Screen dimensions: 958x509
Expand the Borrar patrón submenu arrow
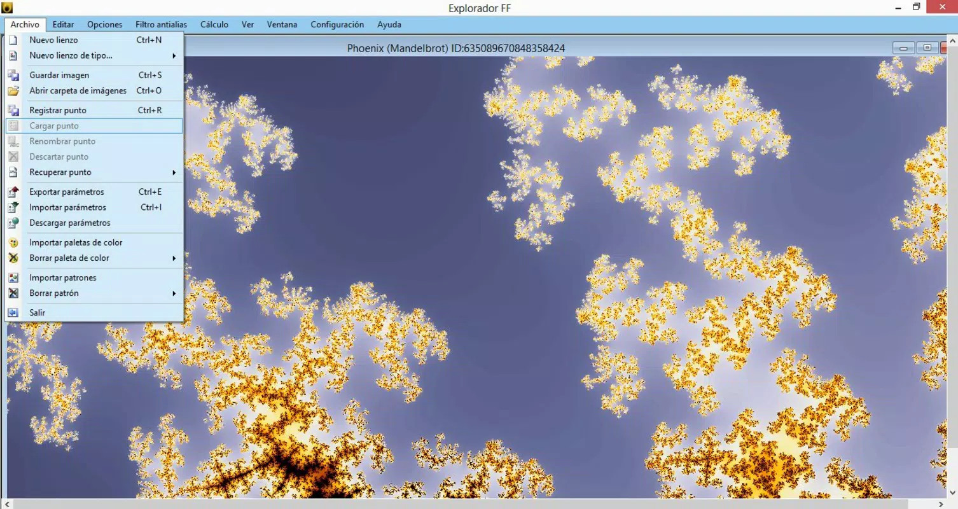[x=174, y=293]
